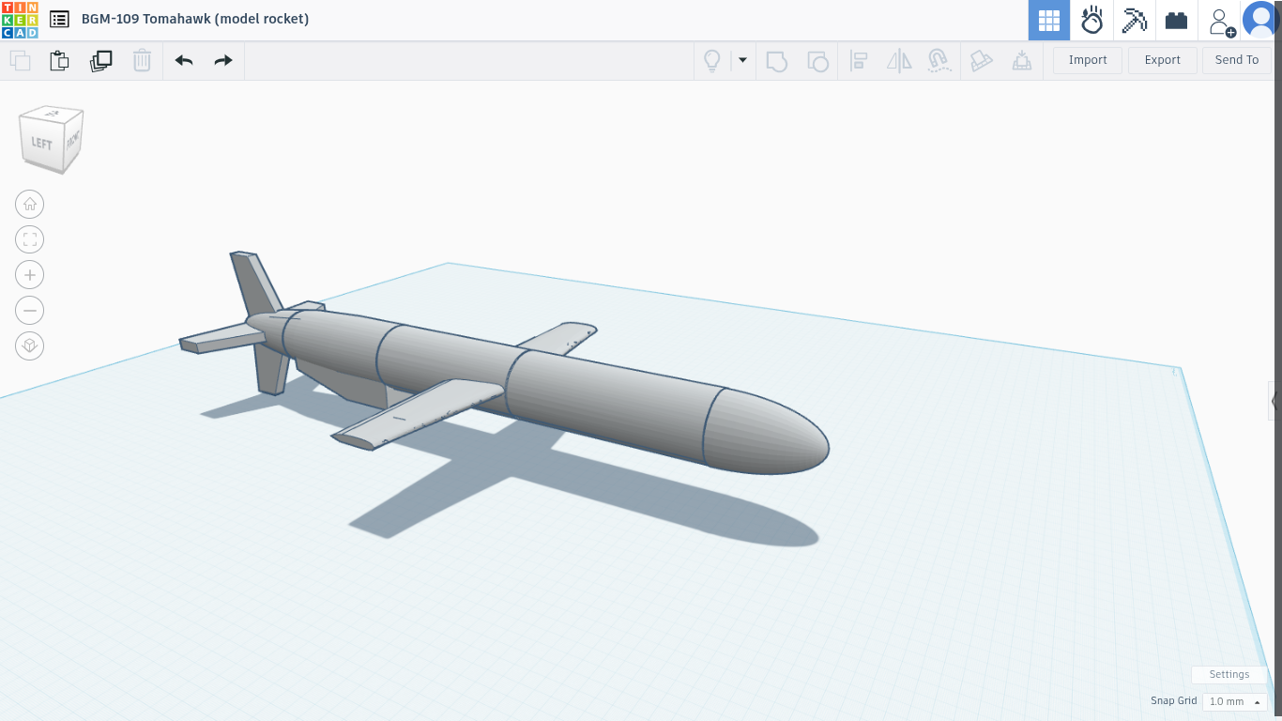
Task: Invite people to collaborate icon
Action: pos(1221,21)
